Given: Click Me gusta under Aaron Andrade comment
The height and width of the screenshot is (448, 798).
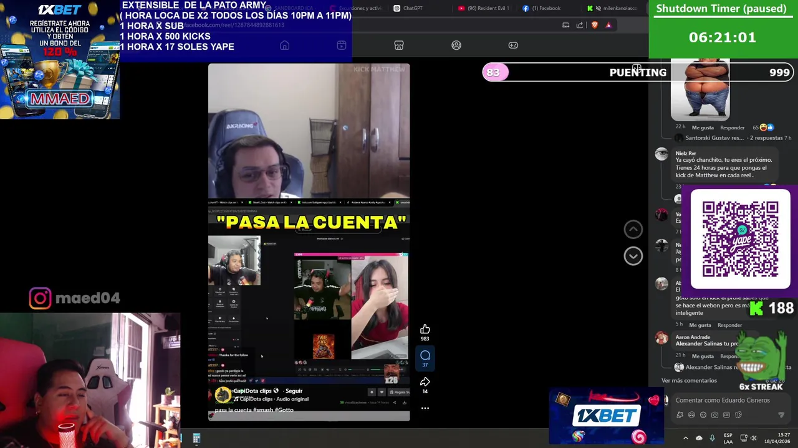Looking at the screenshot, I should click(703, 356).
